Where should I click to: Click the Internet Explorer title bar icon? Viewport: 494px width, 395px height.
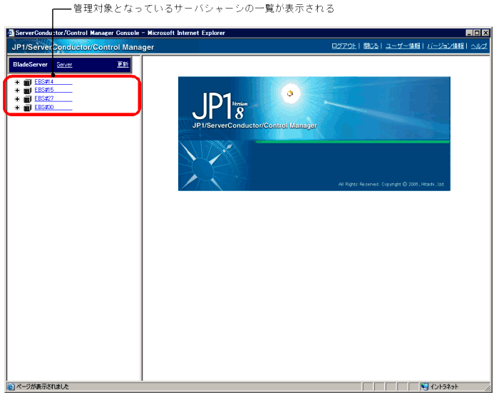[x=11, y=33]
